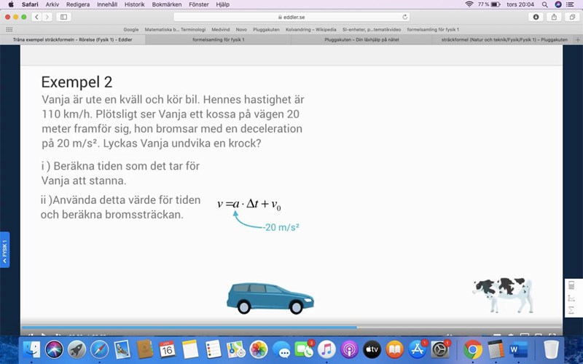Show Safari tab overview
583x364 pixels.
tap(571, 17)
